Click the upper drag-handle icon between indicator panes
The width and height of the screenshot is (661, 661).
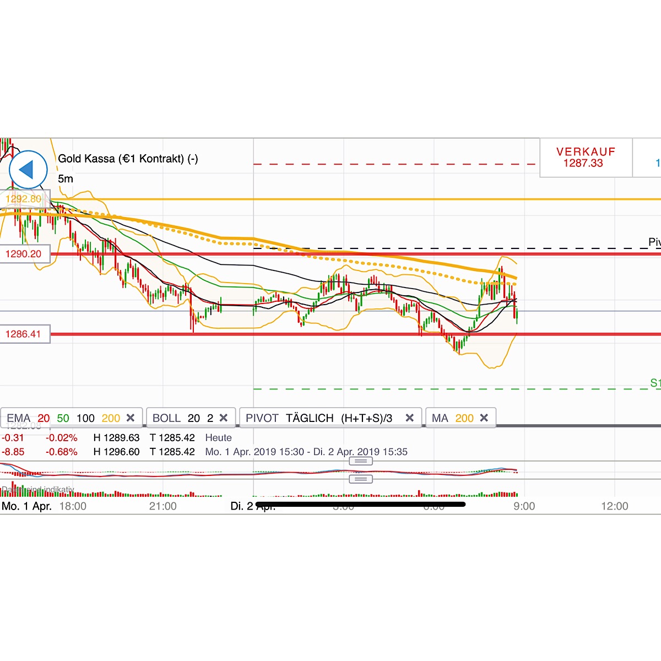pyautogui.click(x=361, y=460)
